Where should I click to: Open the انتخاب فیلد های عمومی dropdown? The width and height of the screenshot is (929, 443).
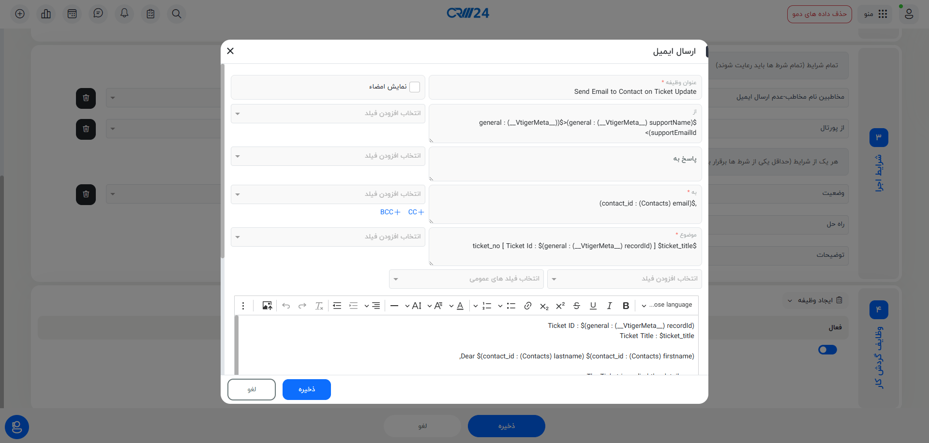pyautogui.click(x=466, y=279)
